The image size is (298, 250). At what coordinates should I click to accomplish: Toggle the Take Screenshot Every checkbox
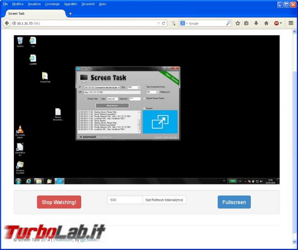[144, 87]
